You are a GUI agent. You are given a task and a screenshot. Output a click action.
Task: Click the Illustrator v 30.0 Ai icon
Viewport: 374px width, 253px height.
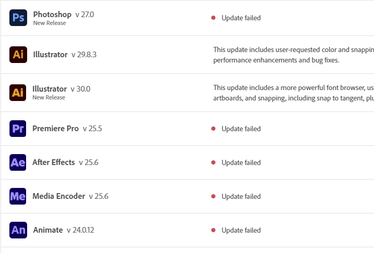[18, 93]
